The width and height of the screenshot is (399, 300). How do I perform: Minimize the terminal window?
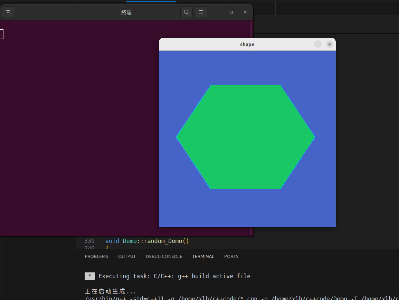(x=218, y=12)
